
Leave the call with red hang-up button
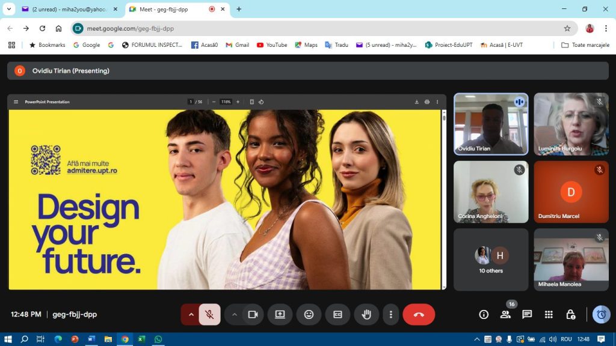419,314
